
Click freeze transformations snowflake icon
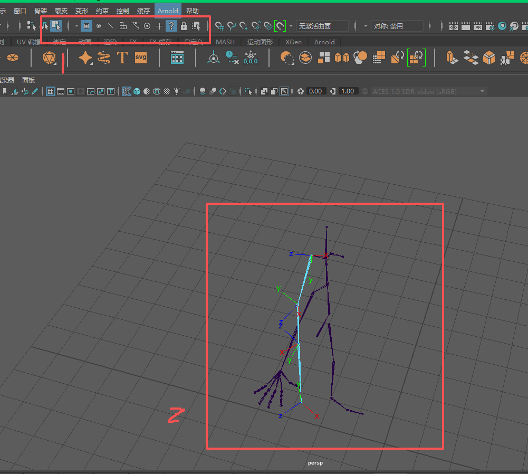coord(251,58)
